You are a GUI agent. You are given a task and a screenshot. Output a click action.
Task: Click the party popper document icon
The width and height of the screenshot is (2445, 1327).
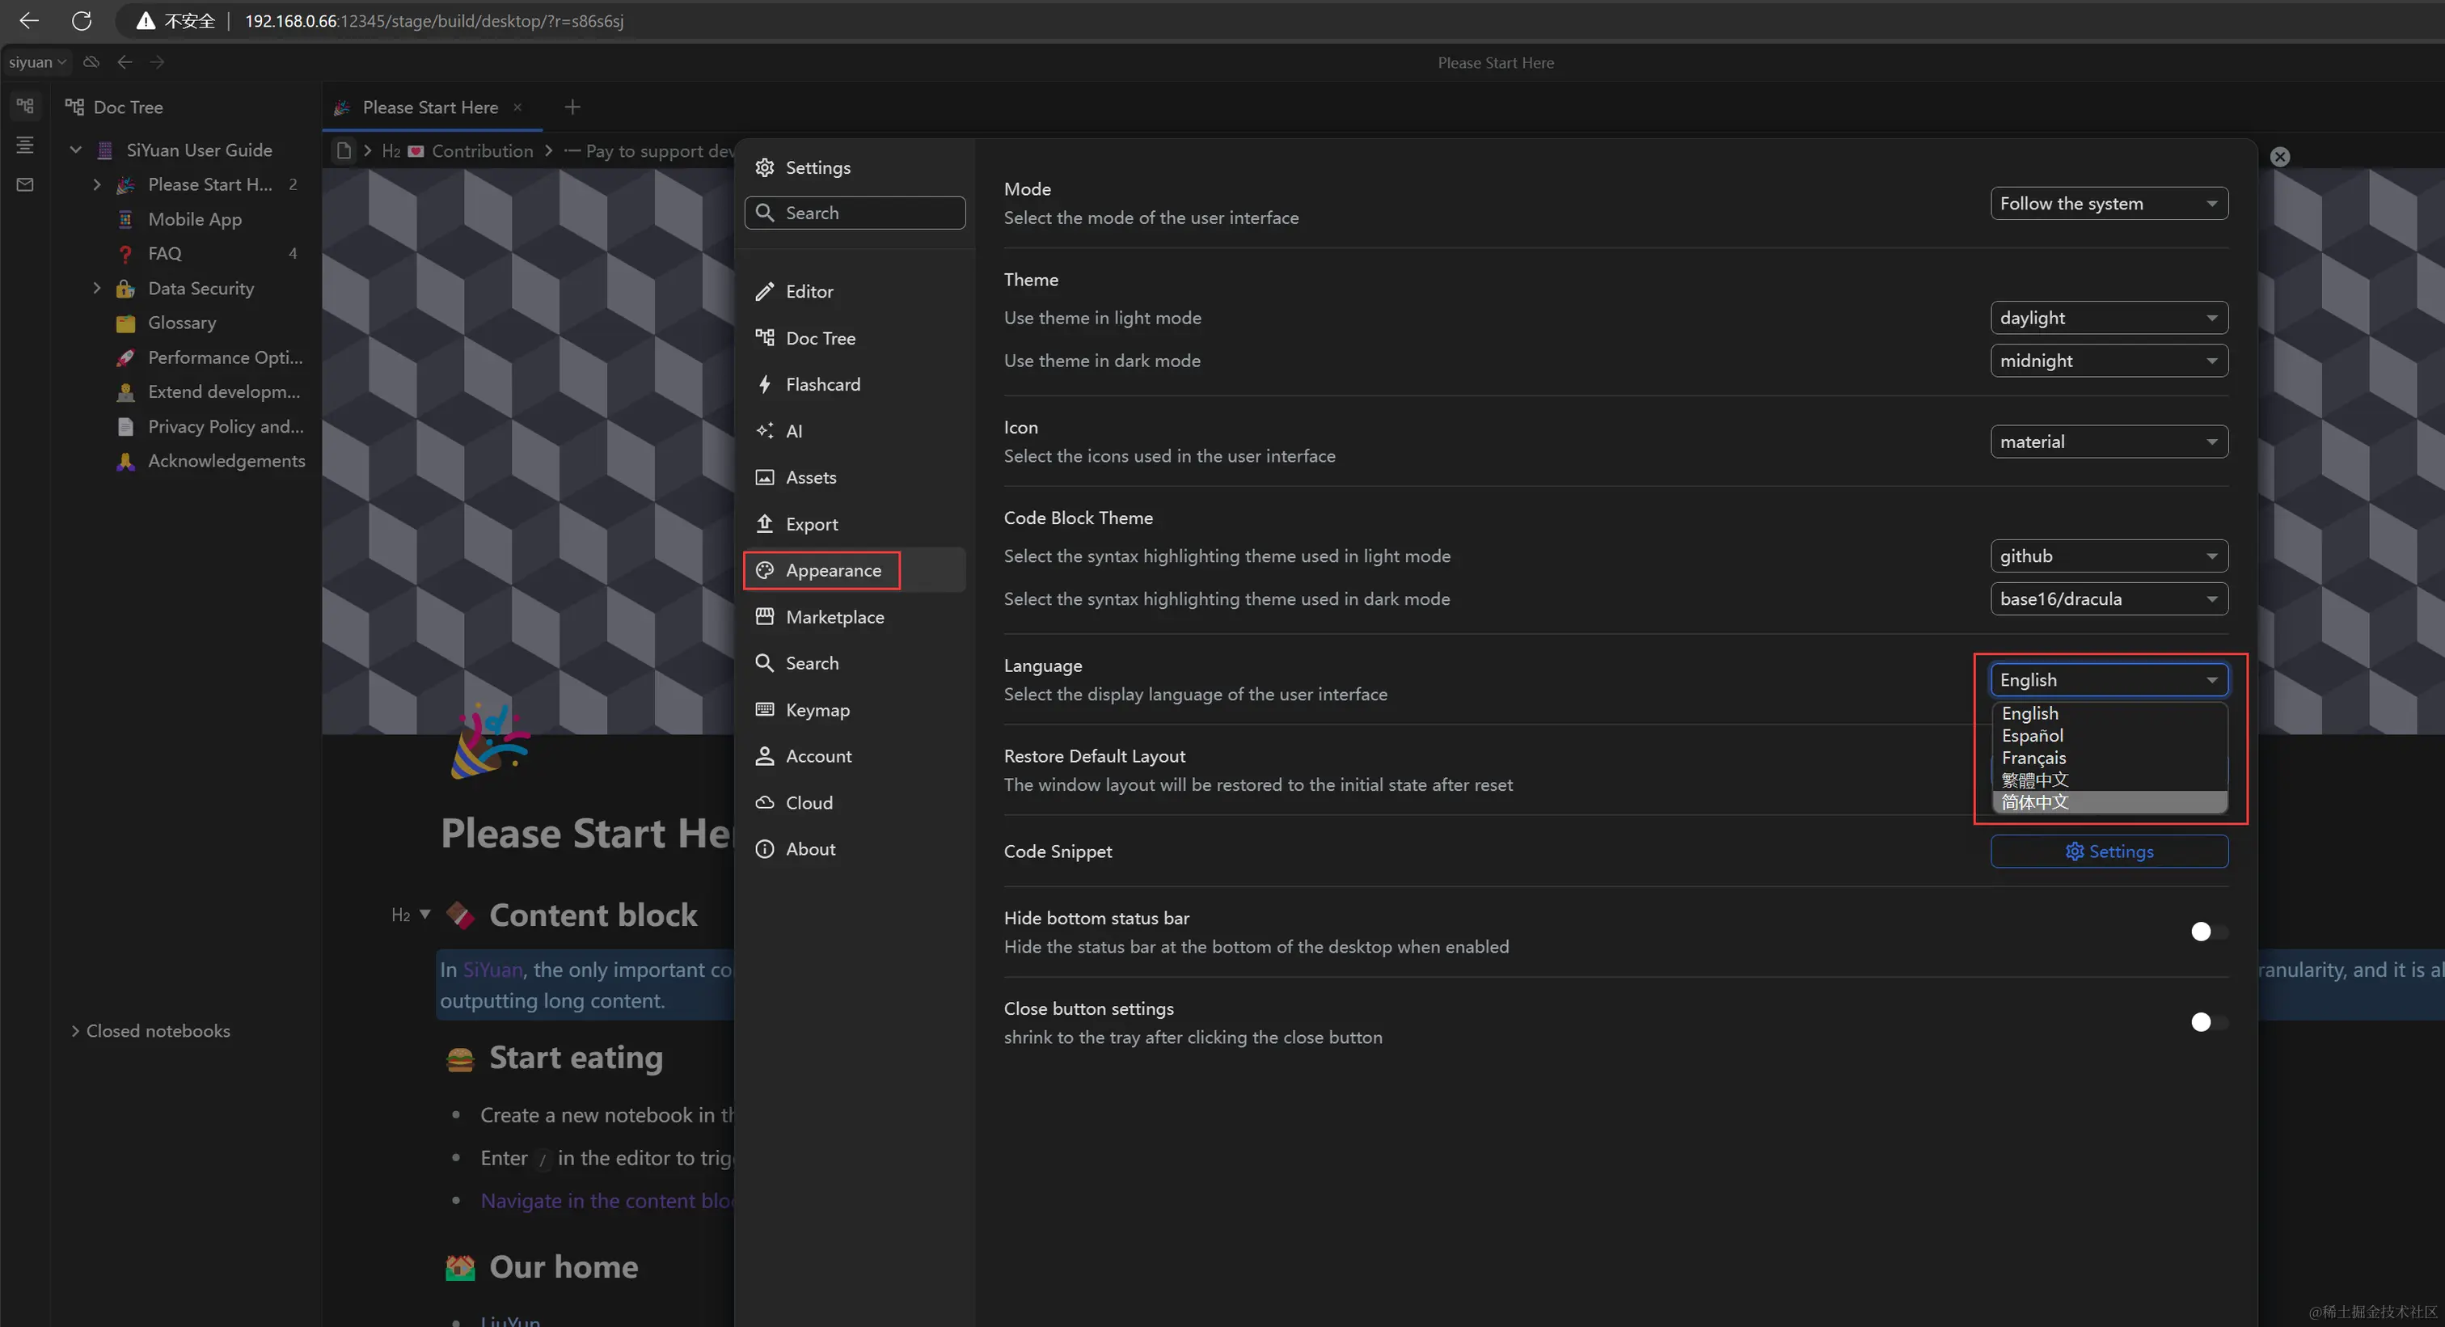click(489, 742)
